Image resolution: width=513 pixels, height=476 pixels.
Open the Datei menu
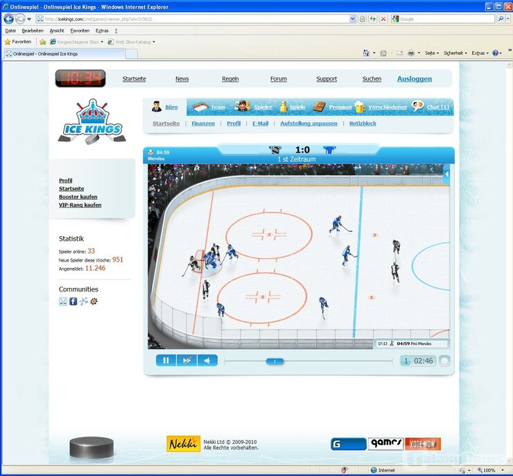(x=10, y=31)
